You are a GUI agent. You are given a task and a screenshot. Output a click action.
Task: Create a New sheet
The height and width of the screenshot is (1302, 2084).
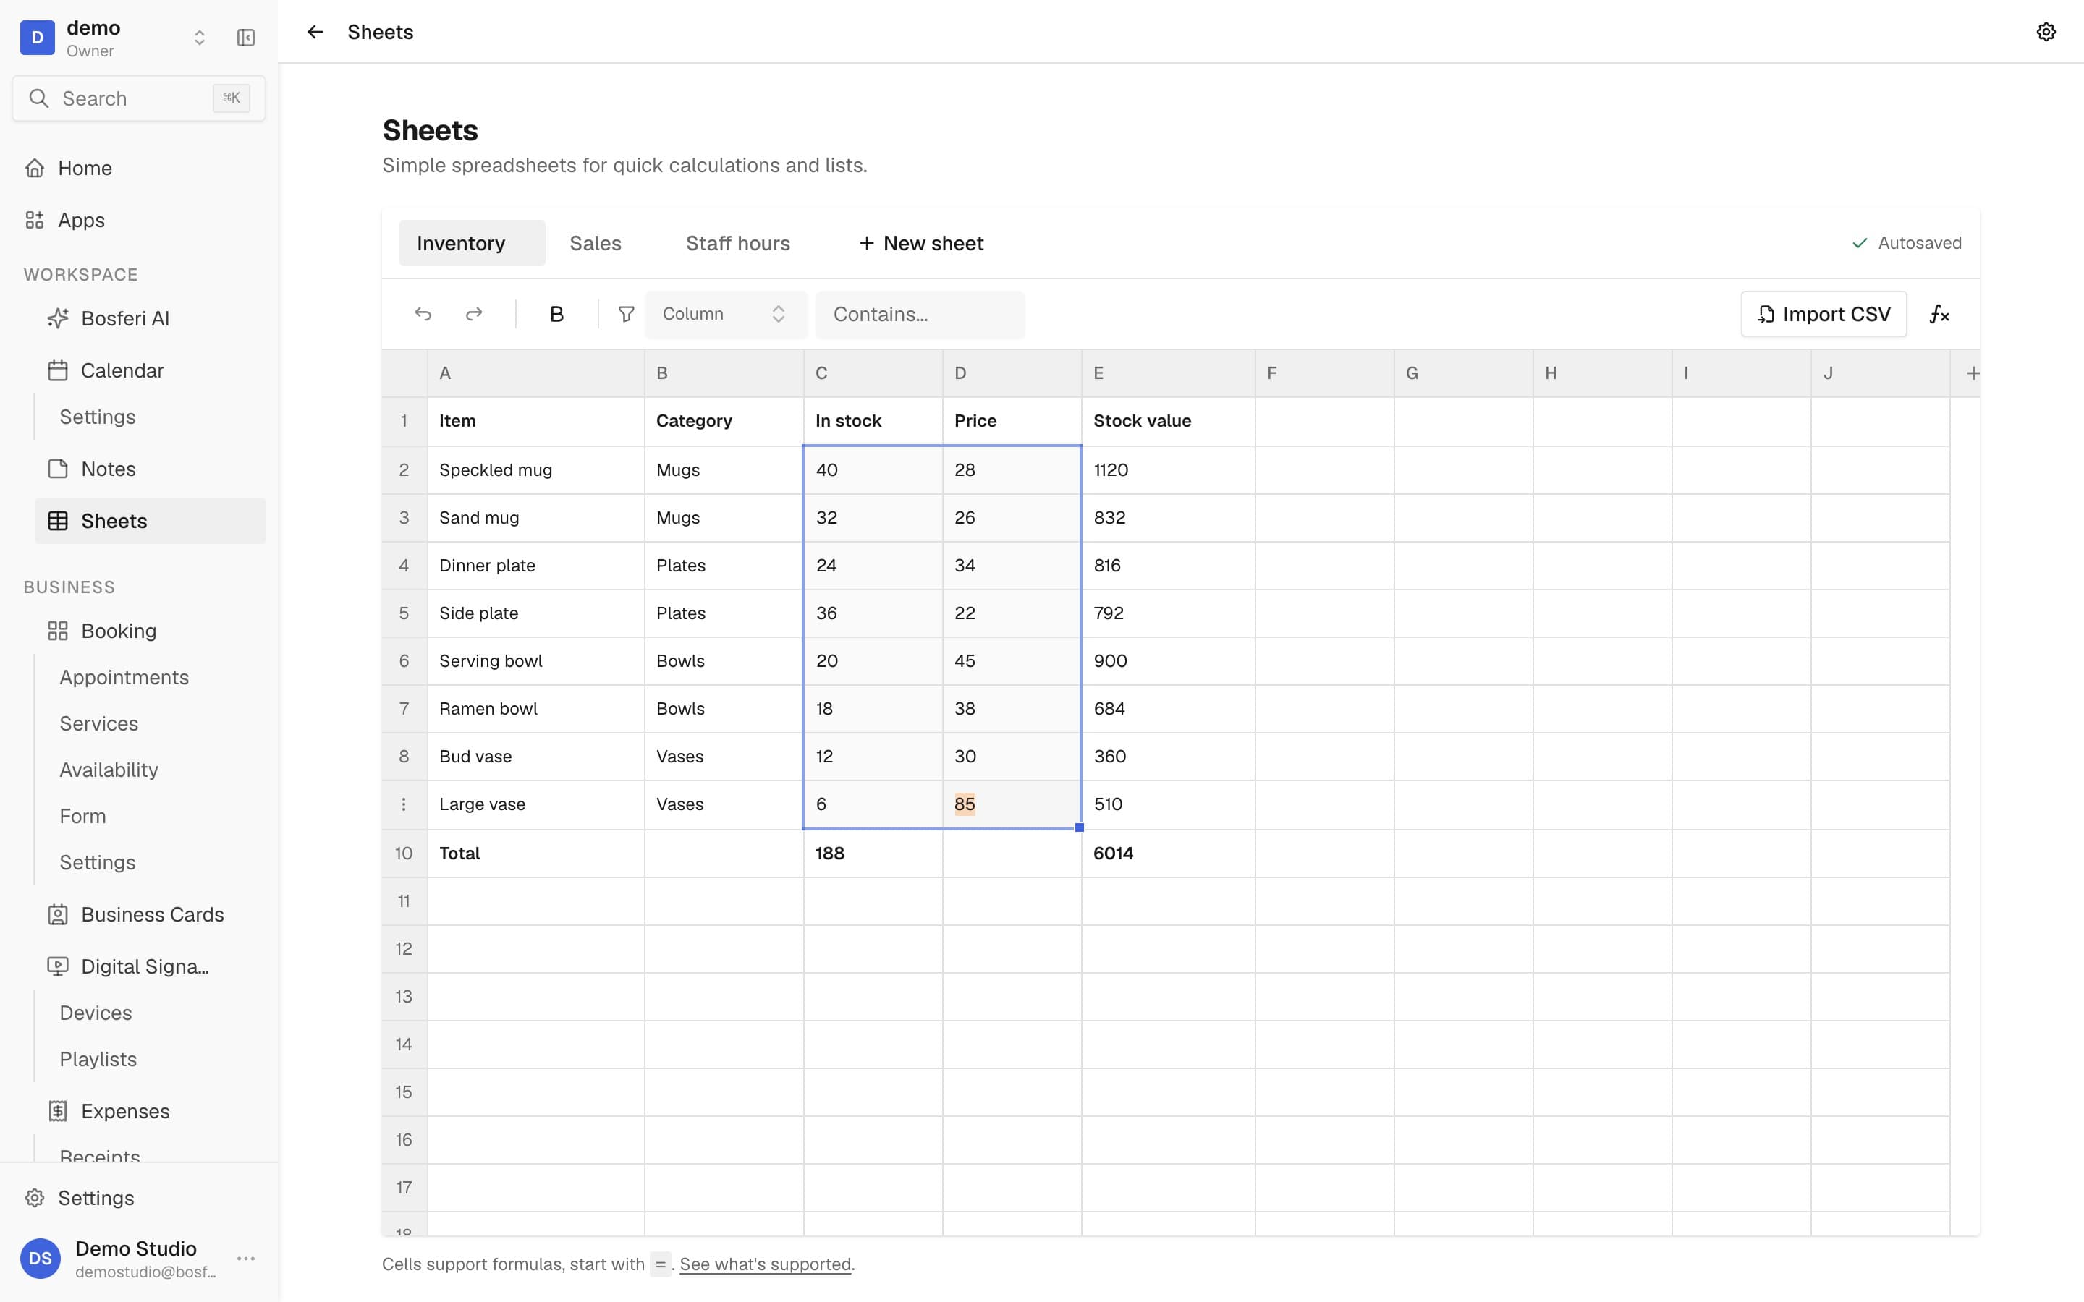click(920, 244)
